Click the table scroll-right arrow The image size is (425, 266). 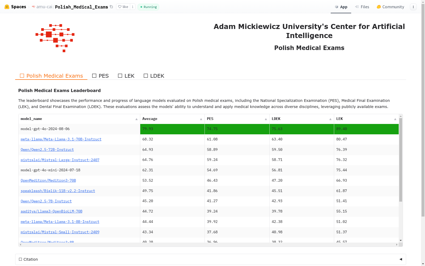pos(397,244)
